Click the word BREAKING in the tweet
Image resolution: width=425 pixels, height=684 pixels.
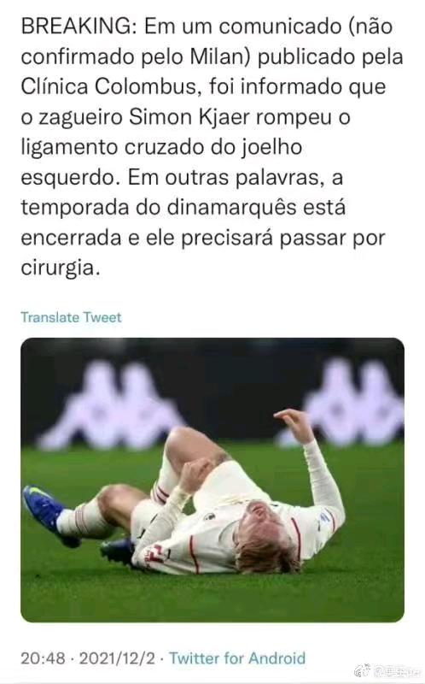coord(76,27)
